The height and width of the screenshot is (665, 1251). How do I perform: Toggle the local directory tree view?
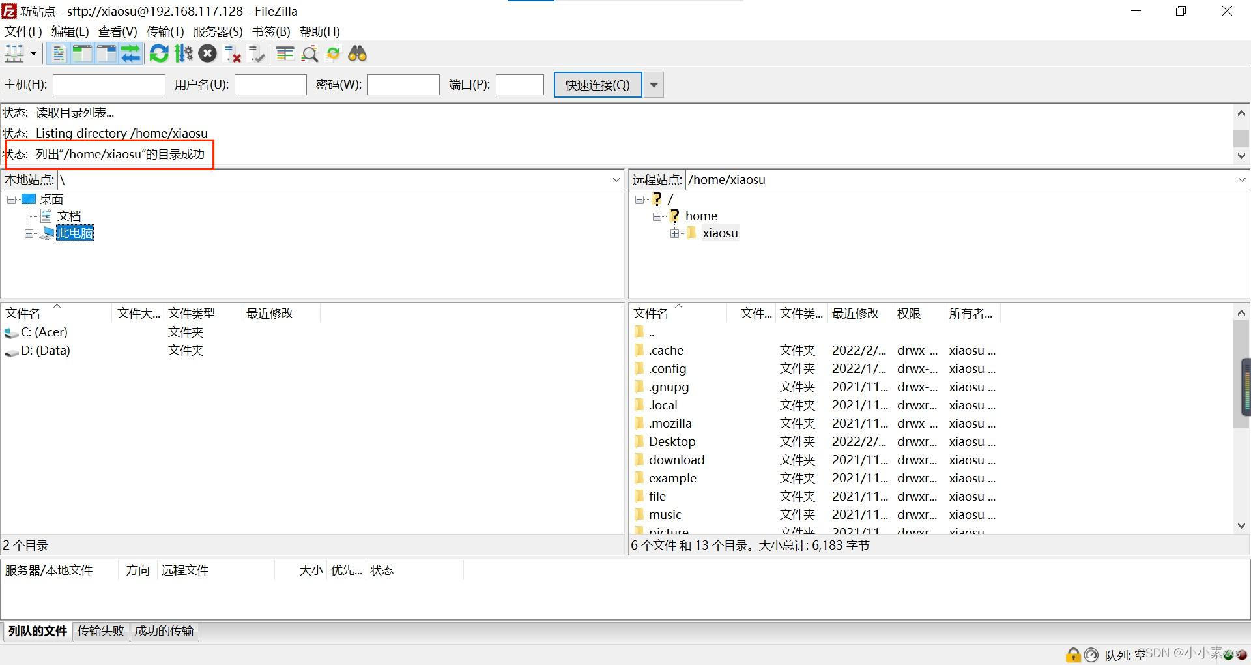click(x=82, y=53)
